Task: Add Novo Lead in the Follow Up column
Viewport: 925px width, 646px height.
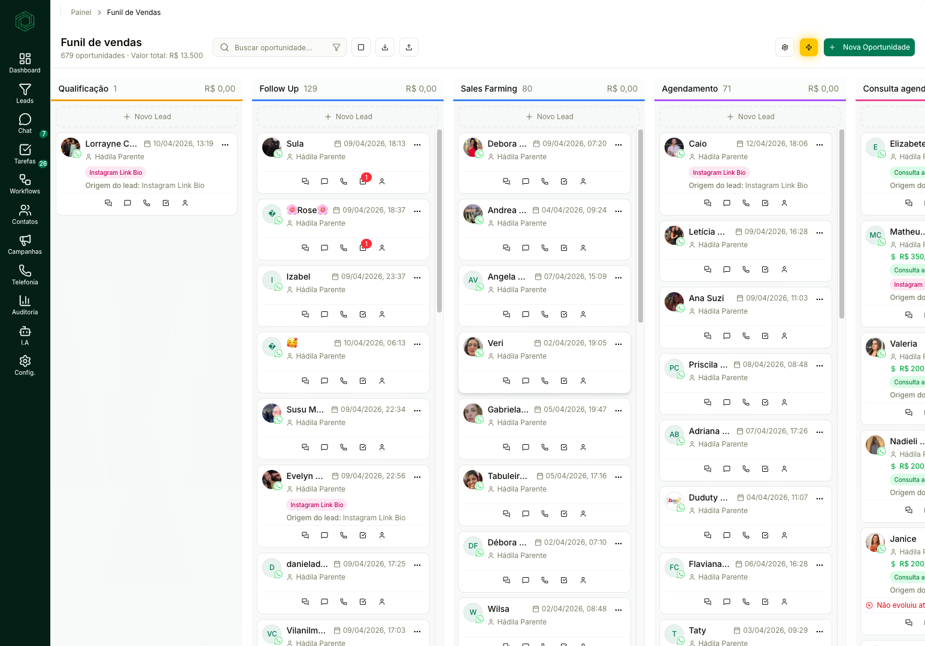Action: 348,117
